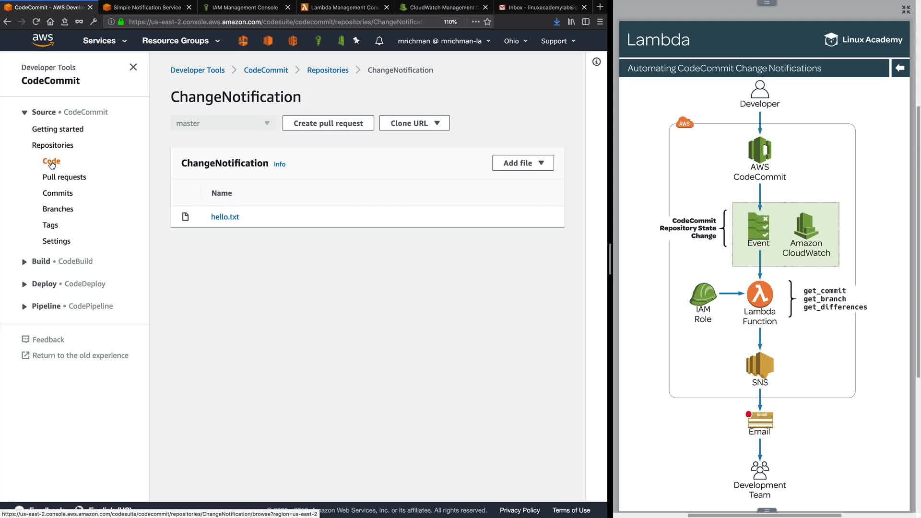The height and width of the screenshot is (518, 921).
Task: Switch to the Lambda Management Console tab
Action: tap(344, 7)
